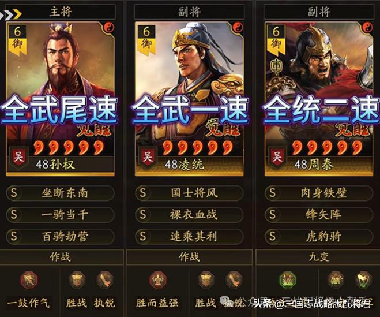This screenshot has width=380, height=317.
Task: Open the 九变 tab under 周泰
Action: [x=318, y=257]
